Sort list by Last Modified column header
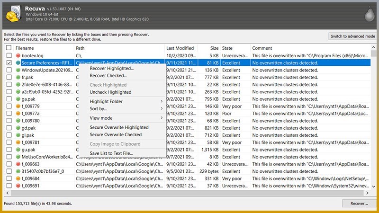Screen dimensions: 379x213 coord(180,48)
